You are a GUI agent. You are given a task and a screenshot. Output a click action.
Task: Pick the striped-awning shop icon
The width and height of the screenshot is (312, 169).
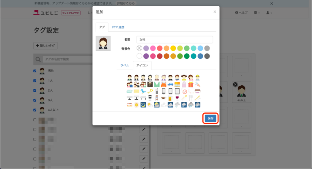[177, 84]
